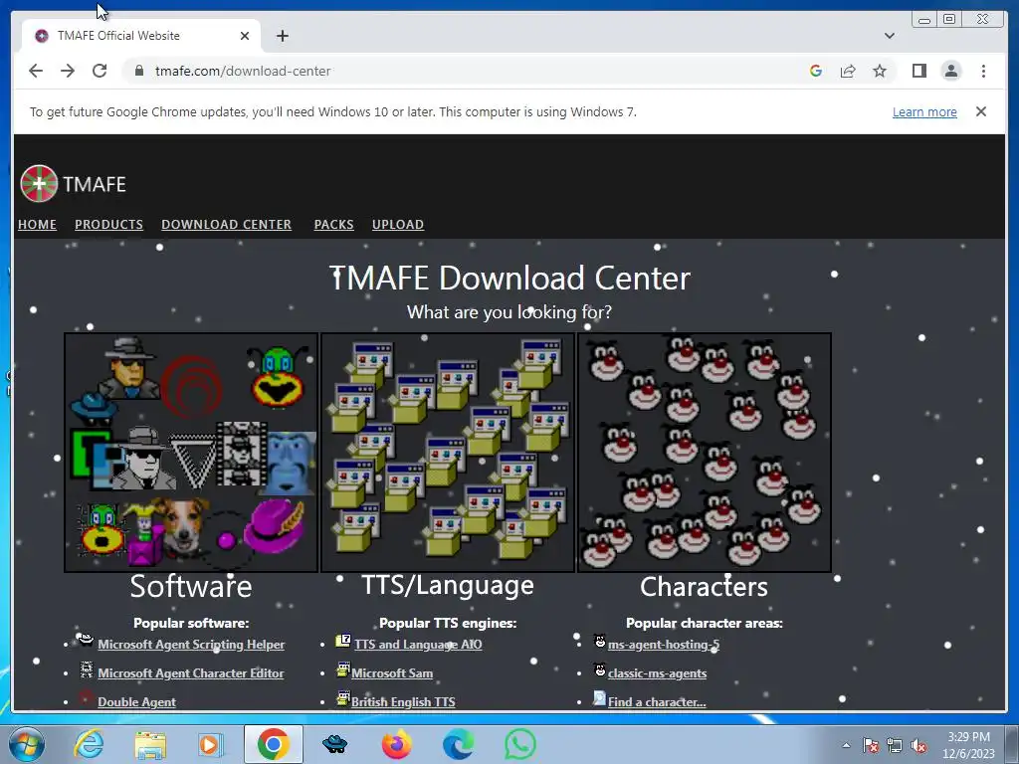Open the taskbar clock showing 3:29 PM
Viewport: 1019px width, 764px height.
click(968, 744)
